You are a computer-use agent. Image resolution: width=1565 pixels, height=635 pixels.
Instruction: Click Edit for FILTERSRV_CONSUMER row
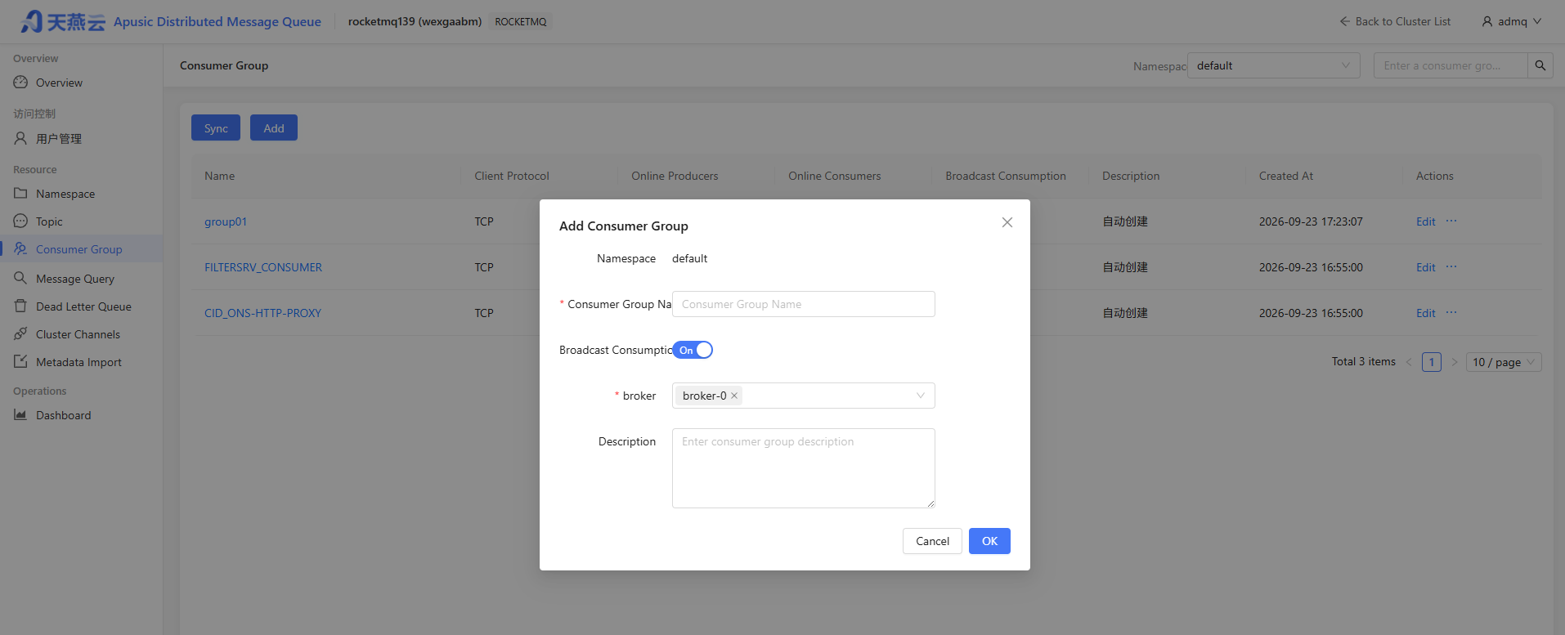tap(1426, 267)
